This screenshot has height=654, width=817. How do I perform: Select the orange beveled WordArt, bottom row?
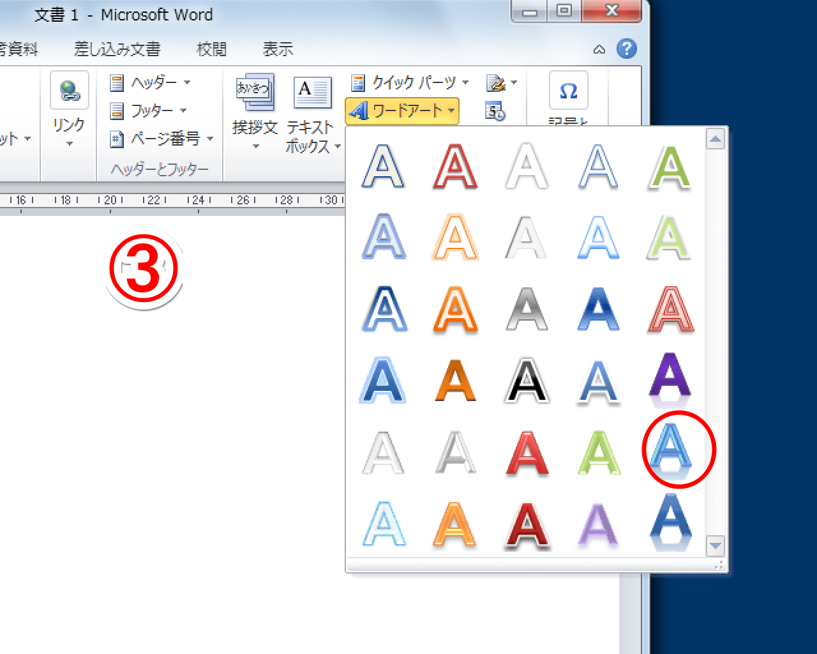tap(455, 525)
